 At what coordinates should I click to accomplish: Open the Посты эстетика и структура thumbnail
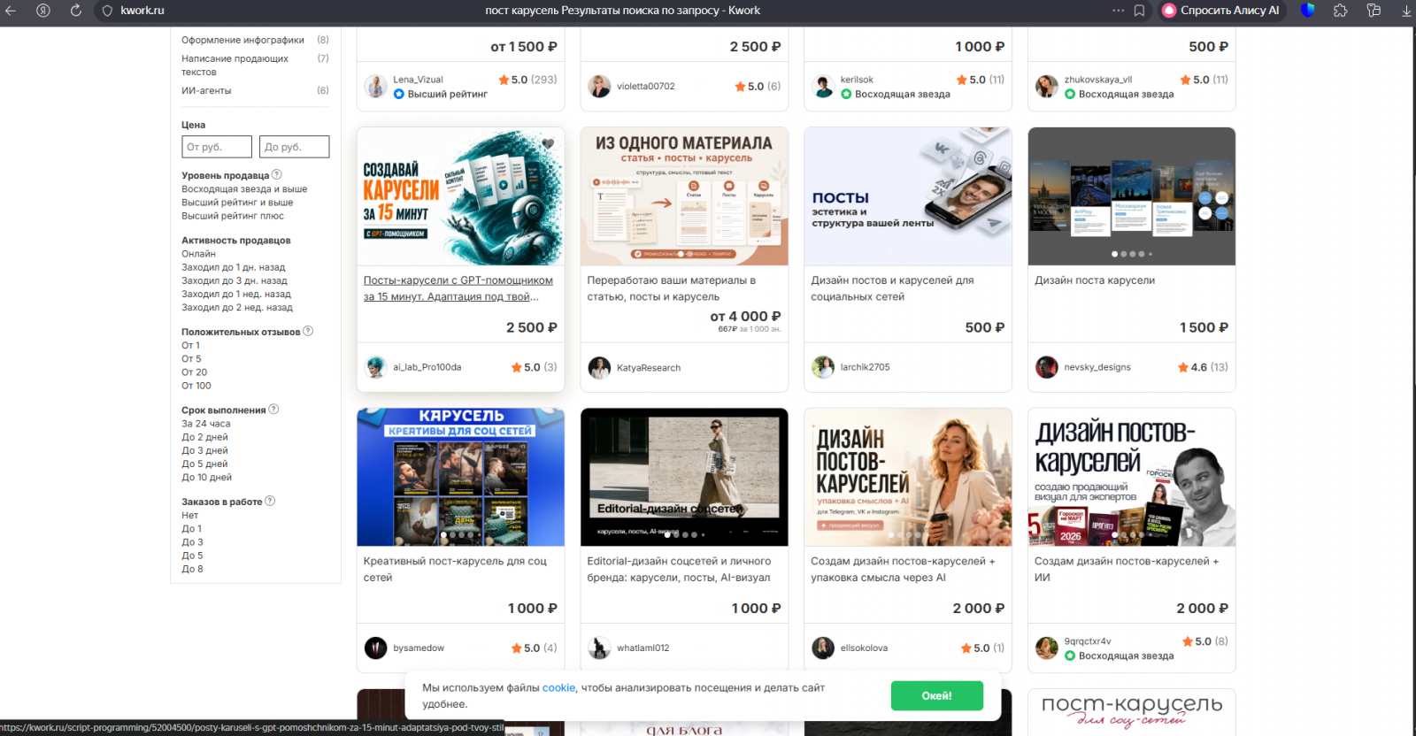pyautogui.click(x=908, y=196)
